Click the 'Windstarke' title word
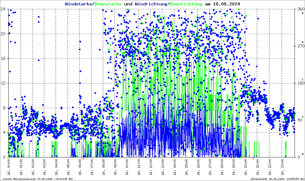Image resolution: width=305 pixels, height=181 pixels. pyautogui.click(x=79, y=4)
